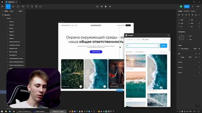Open the move tools dropdown arrow
This screenshot has height=113, width=202.
[x=10, y=7]
